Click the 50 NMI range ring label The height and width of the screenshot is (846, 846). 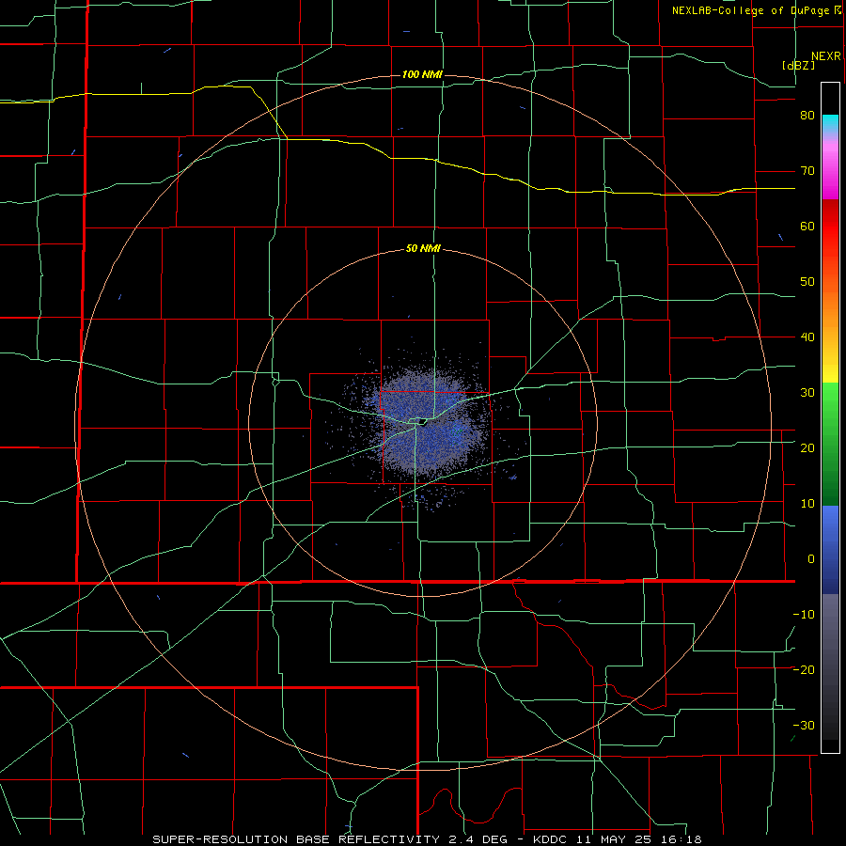point(423,249)
